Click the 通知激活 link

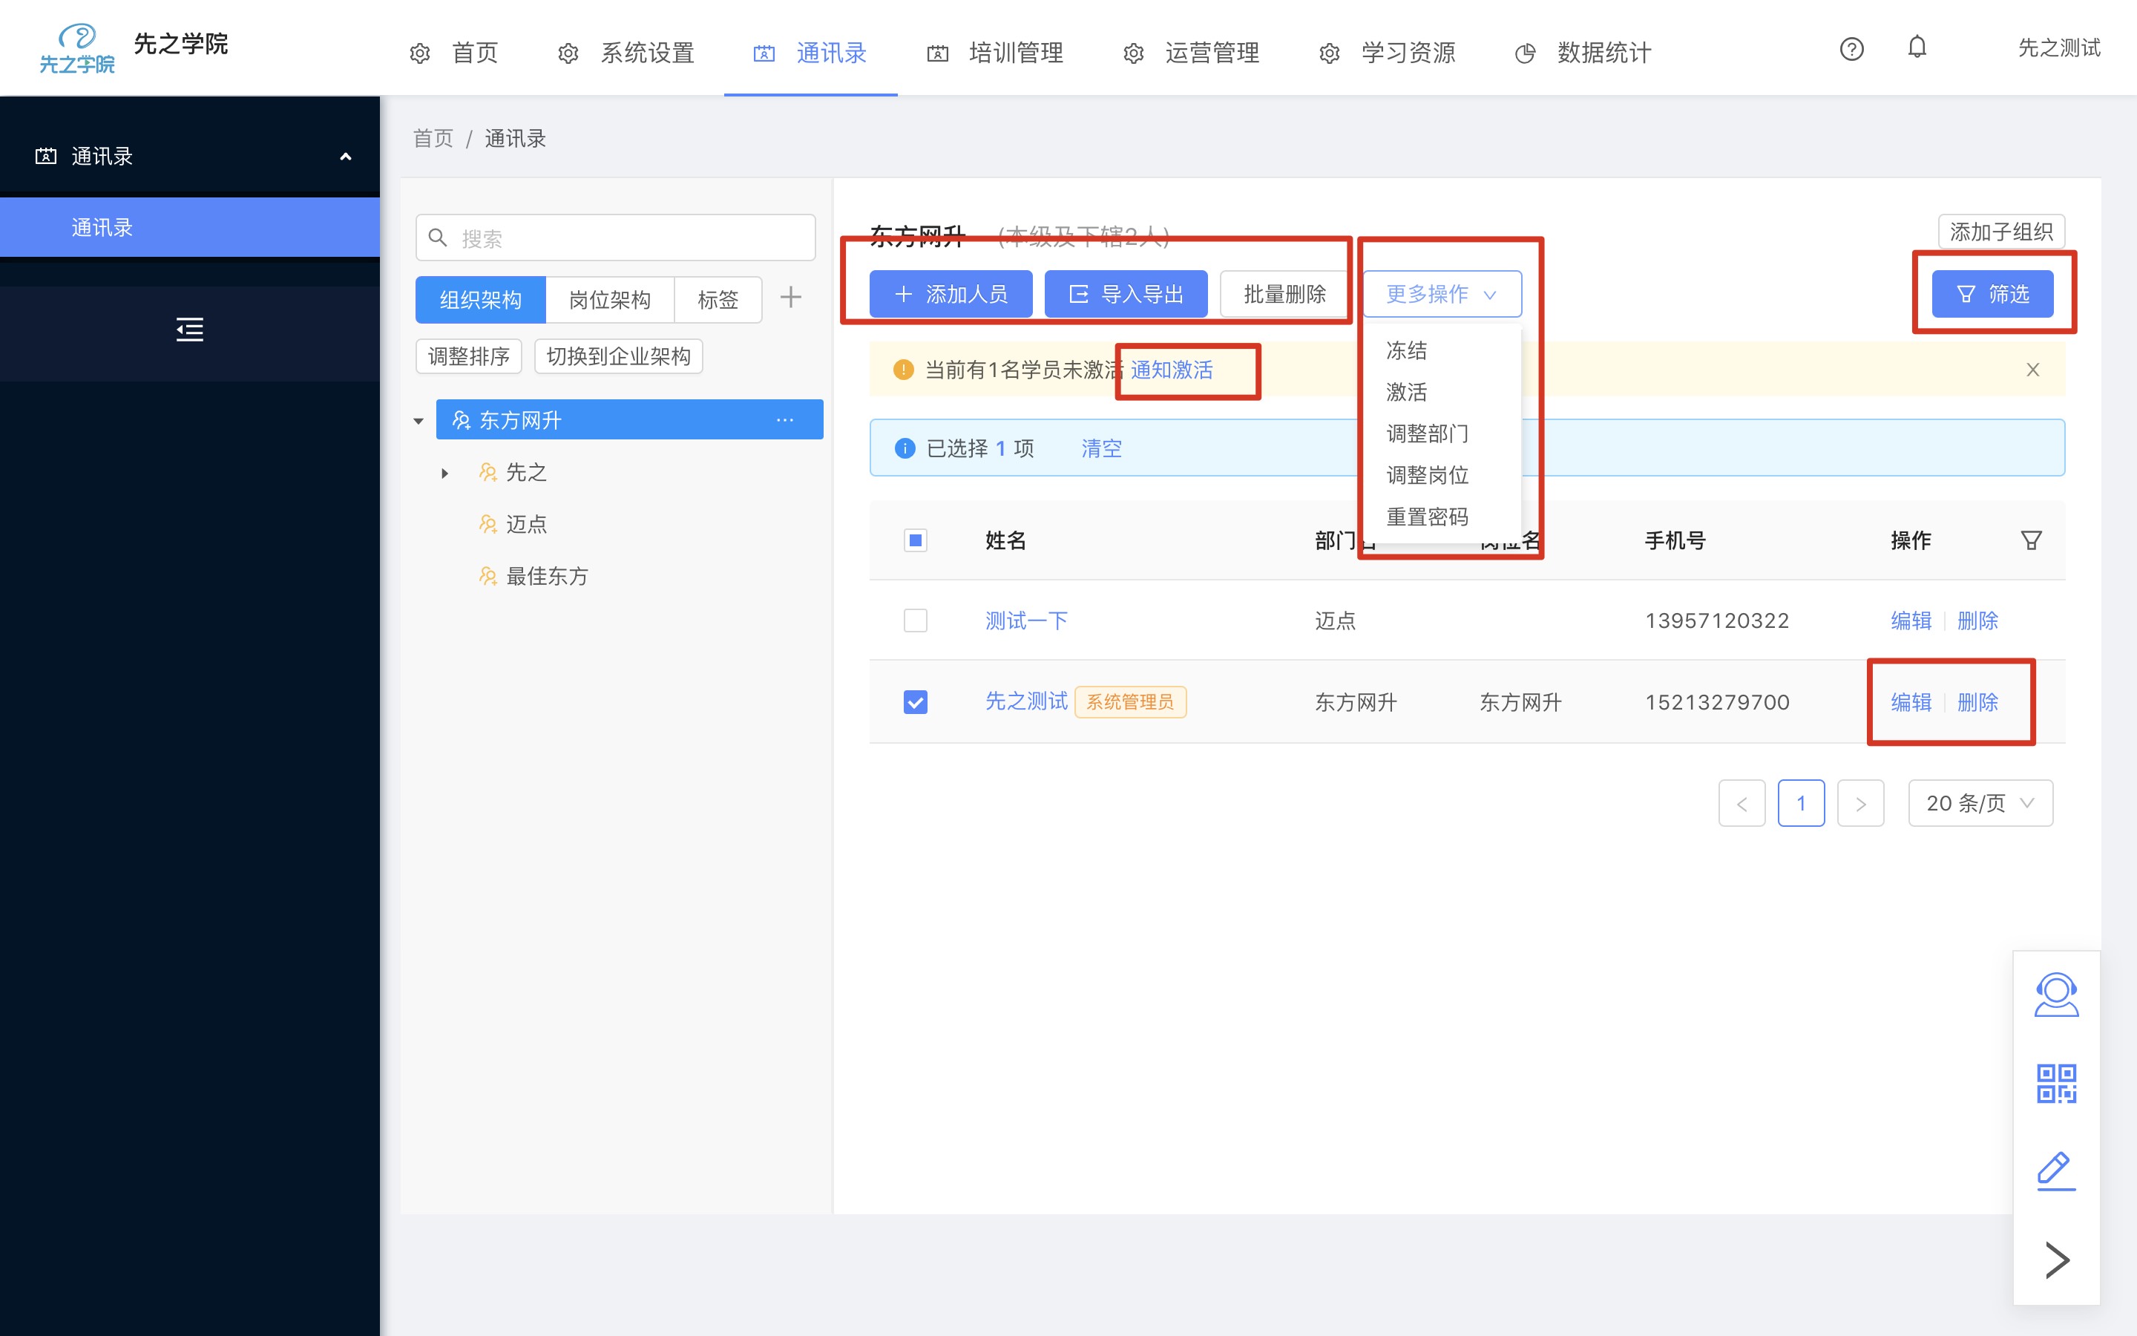1172,370
